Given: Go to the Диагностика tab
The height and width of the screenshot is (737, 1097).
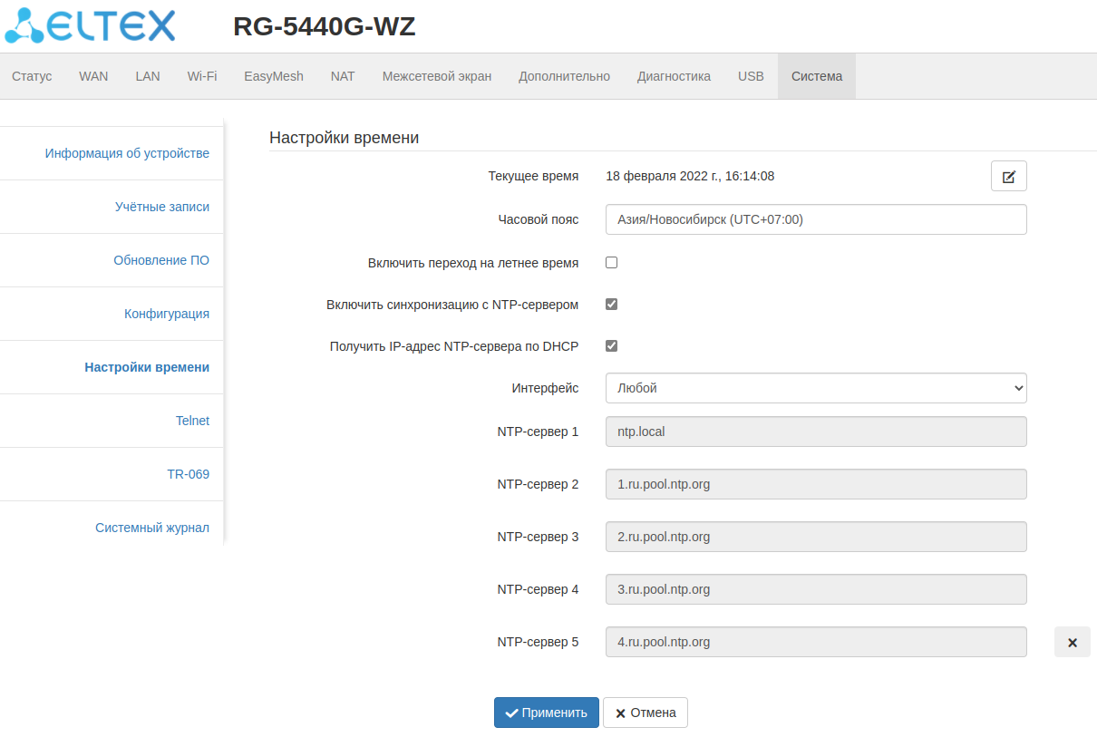Looking at the screenshot, I should click(x=674, y=76).
